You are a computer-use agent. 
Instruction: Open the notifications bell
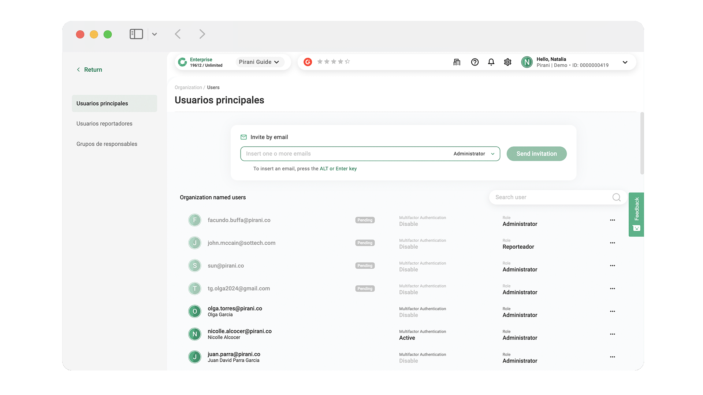coord(491,62)
